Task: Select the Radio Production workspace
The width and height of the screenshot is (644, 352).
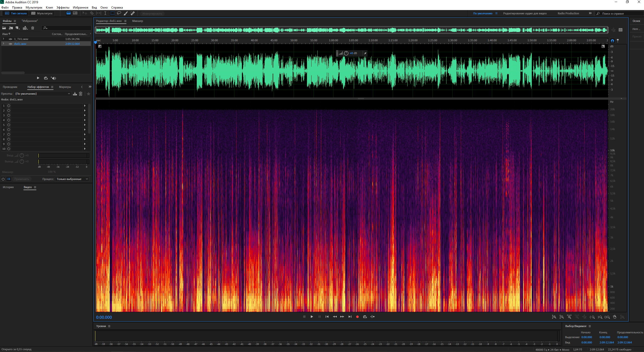Action: pyautogui.click(x=568, y=13)
